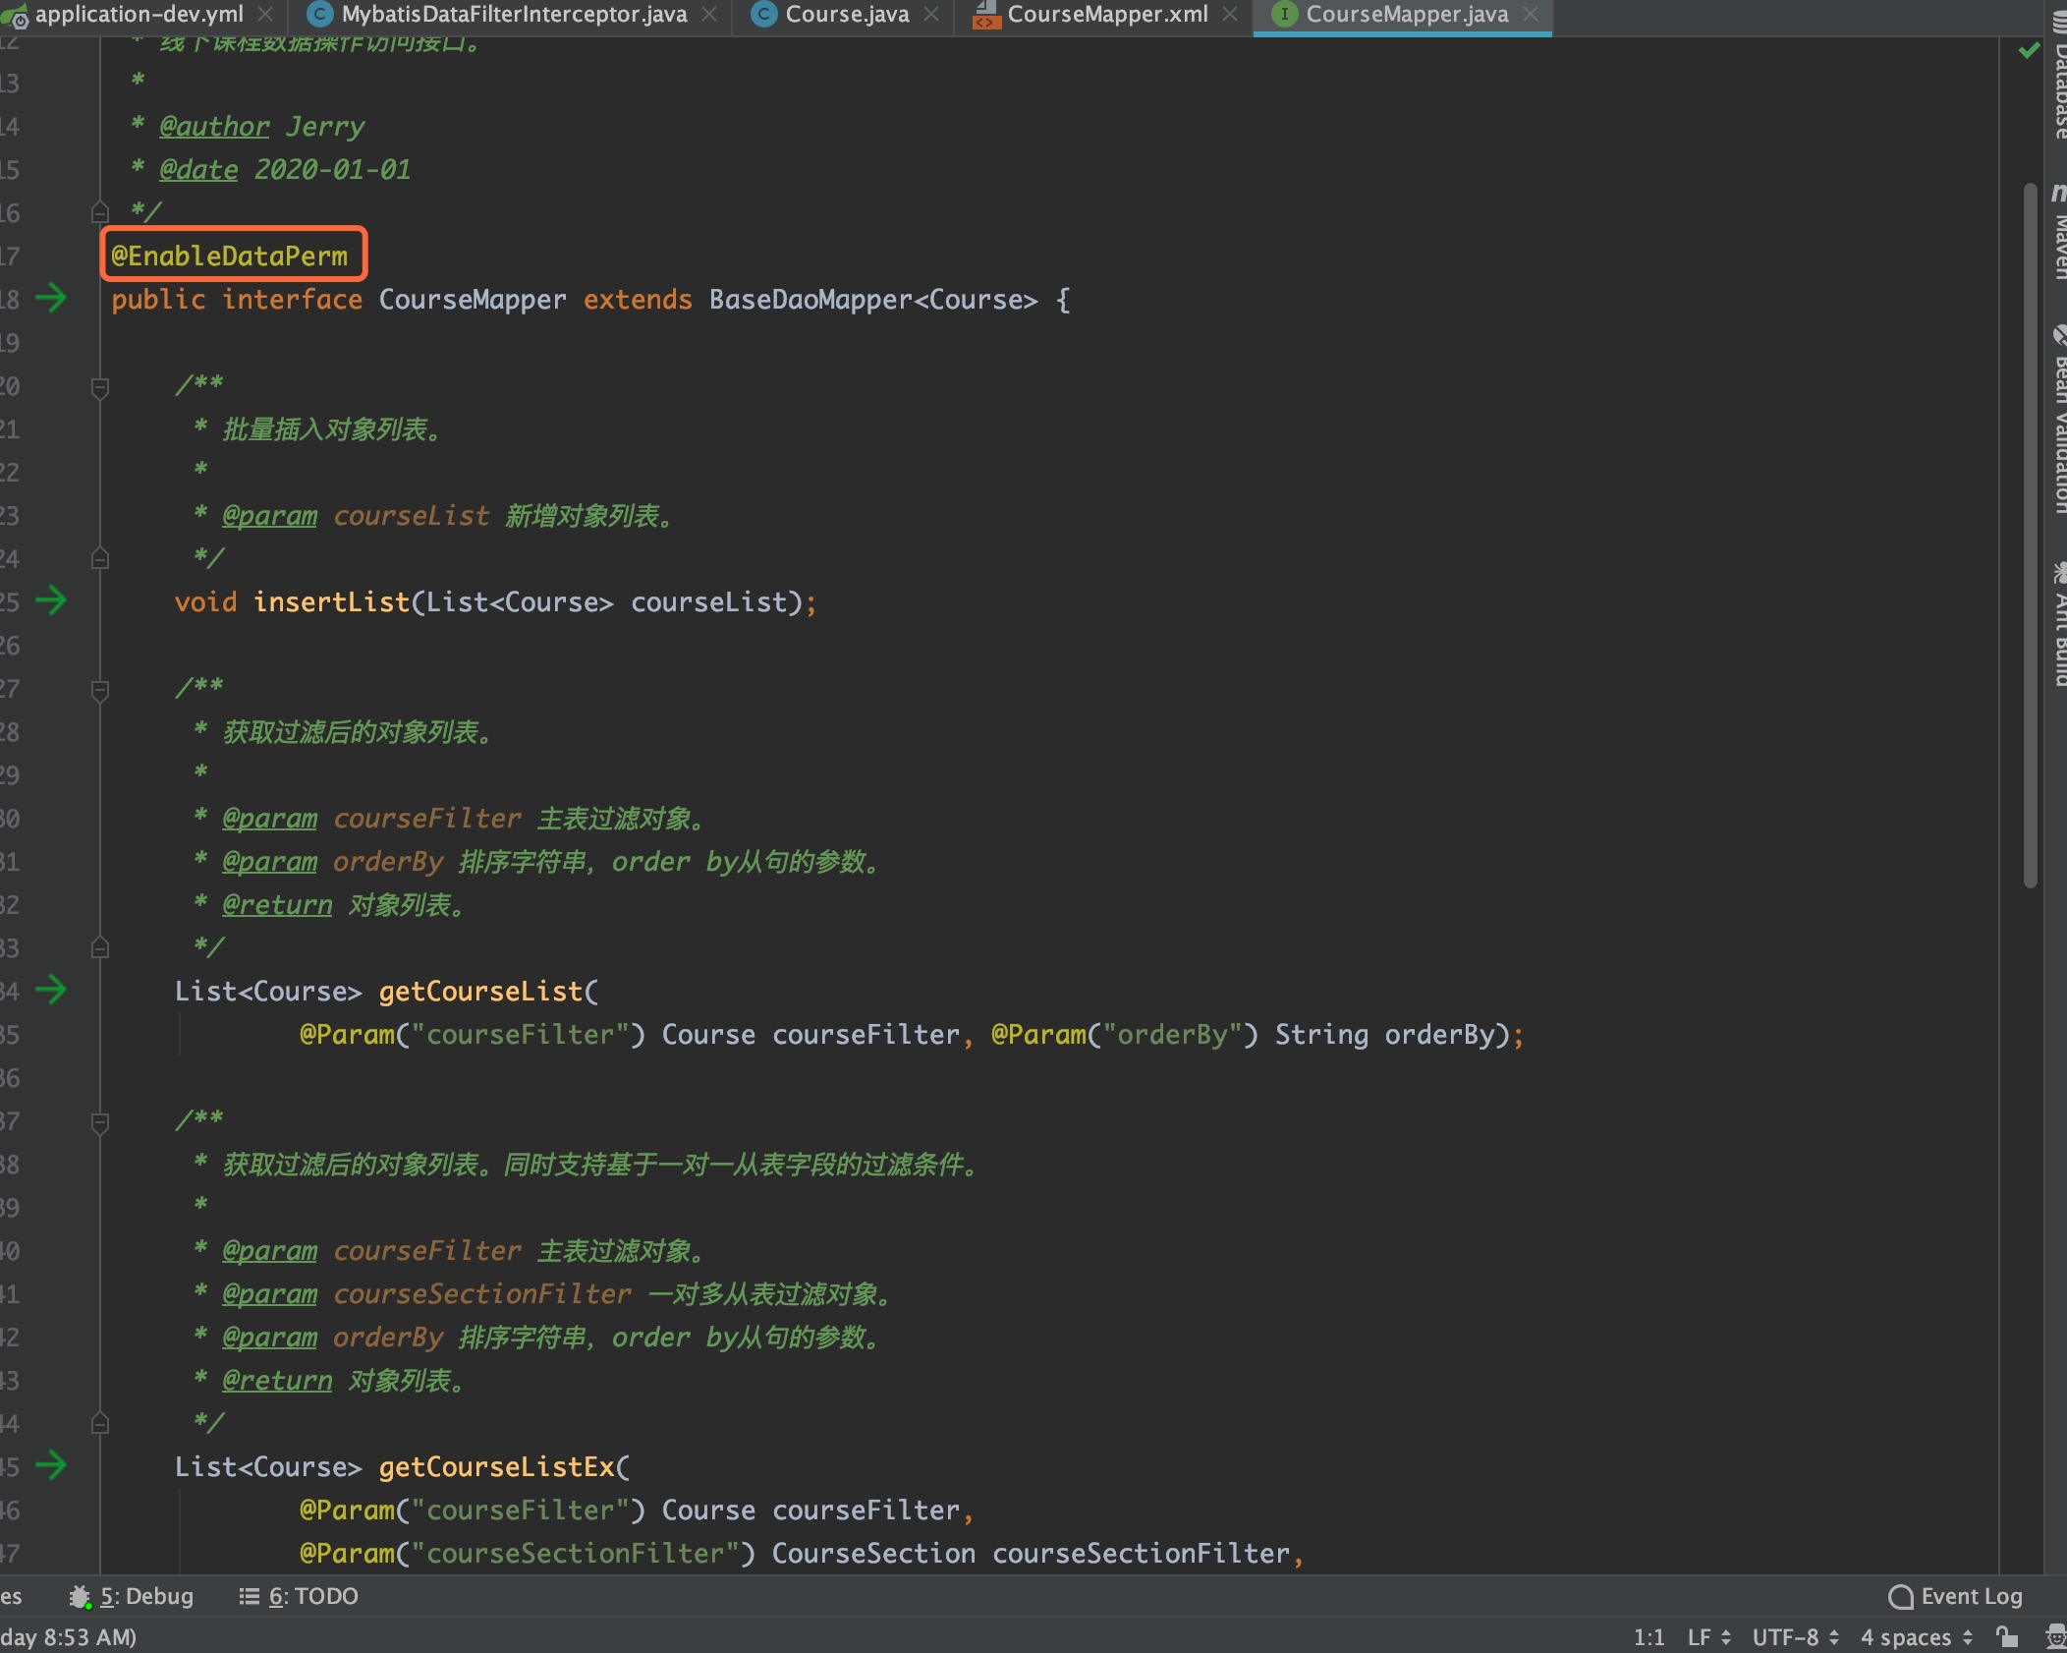Click the String orderBy parameter
This screenshot has width=2067, height=1653.
(x=1385, y=1034)
